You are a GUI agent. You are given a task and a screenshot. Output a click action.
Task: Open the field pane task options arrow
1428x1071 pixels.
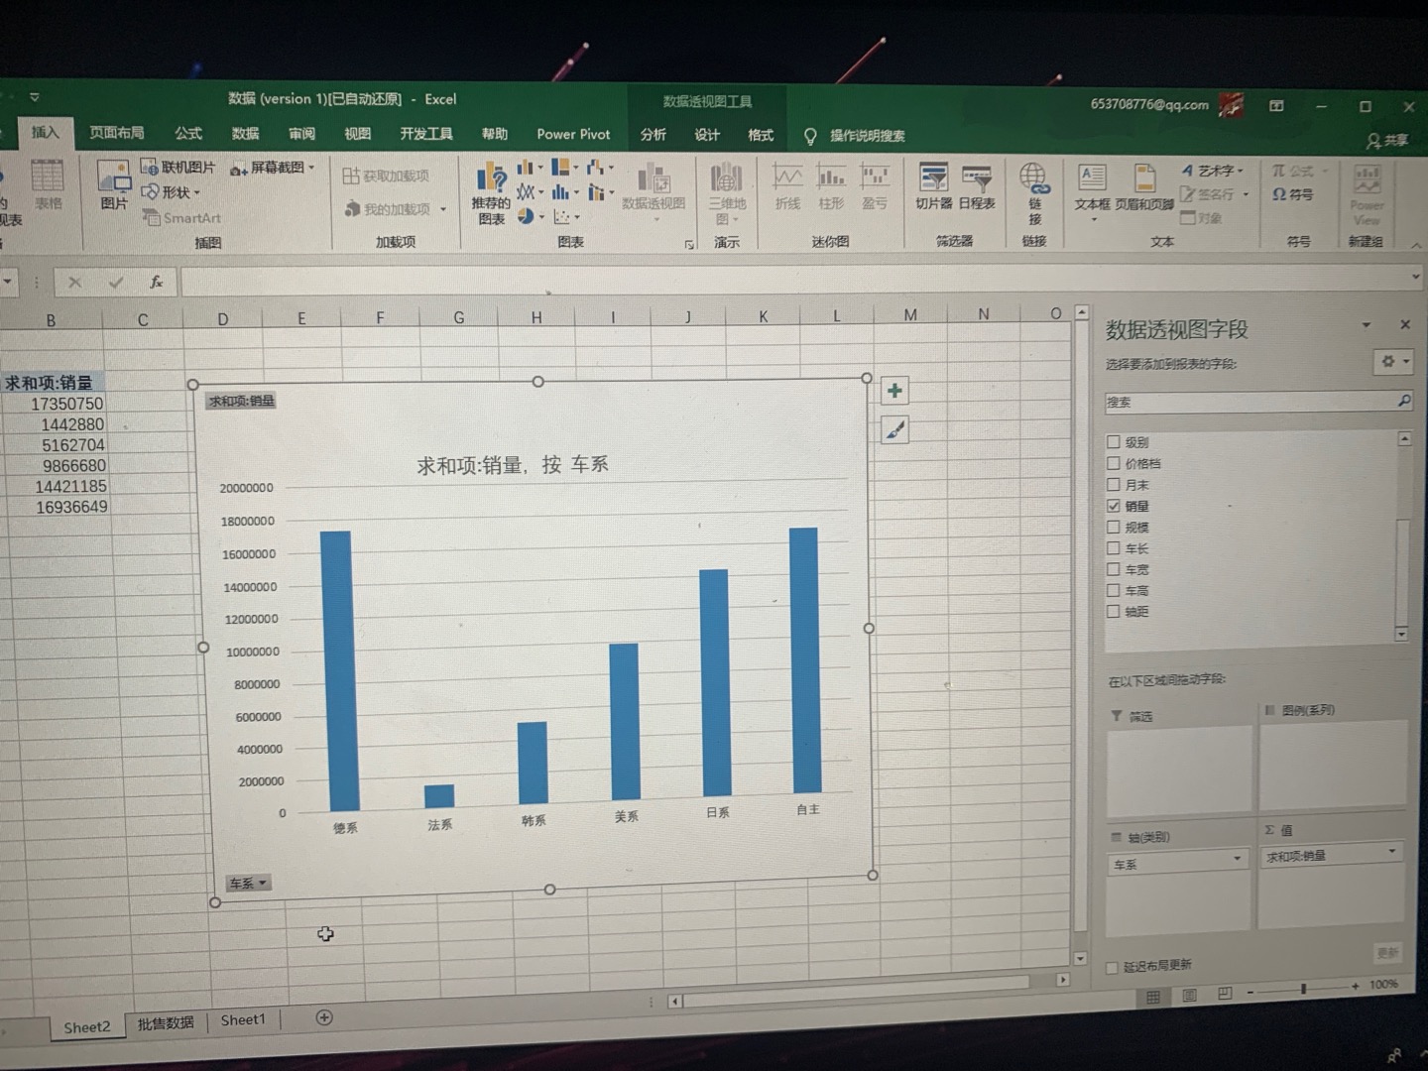pos(1366,325)
